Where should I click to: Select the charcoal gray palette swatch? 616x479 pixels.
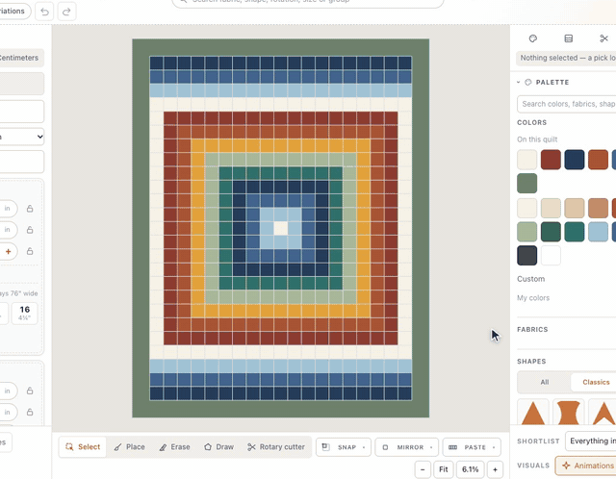[526, 256]
